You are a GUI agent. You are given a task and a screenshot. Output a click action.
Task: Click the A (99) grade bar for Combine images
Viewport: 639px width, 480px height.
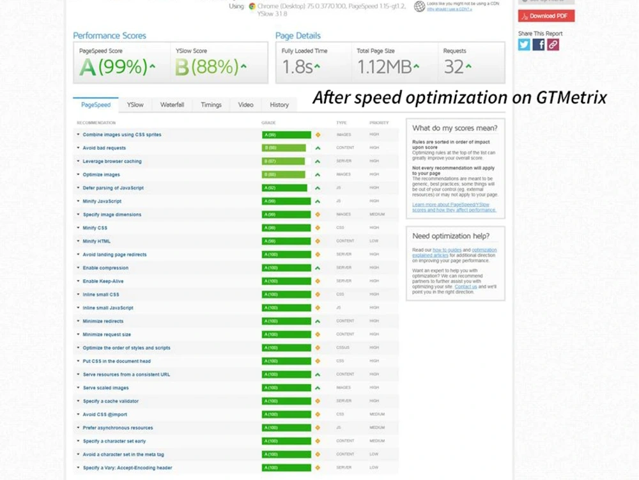[286, 135]
